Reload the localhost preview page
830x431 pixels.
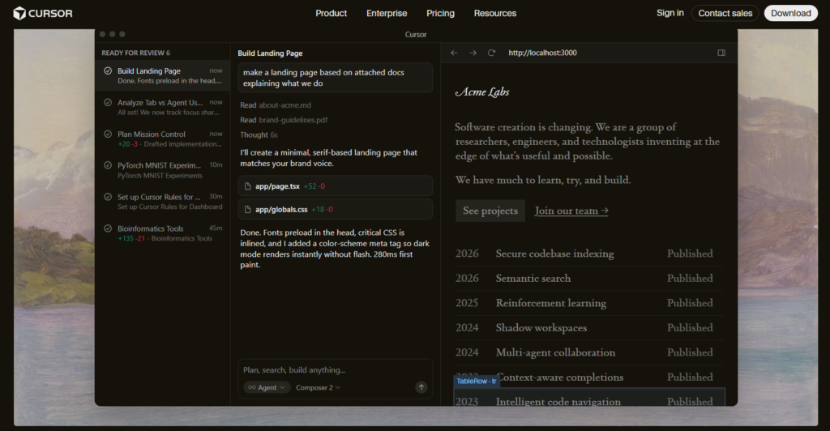coord(491,53)
